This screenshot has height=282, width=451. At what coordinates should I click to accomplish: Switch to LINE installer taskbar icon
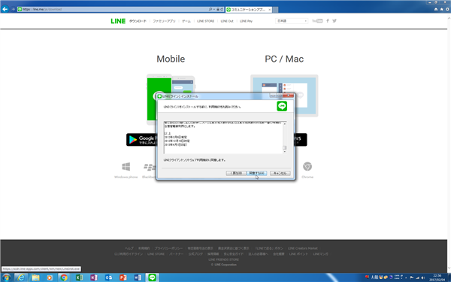tap(152, 277)
